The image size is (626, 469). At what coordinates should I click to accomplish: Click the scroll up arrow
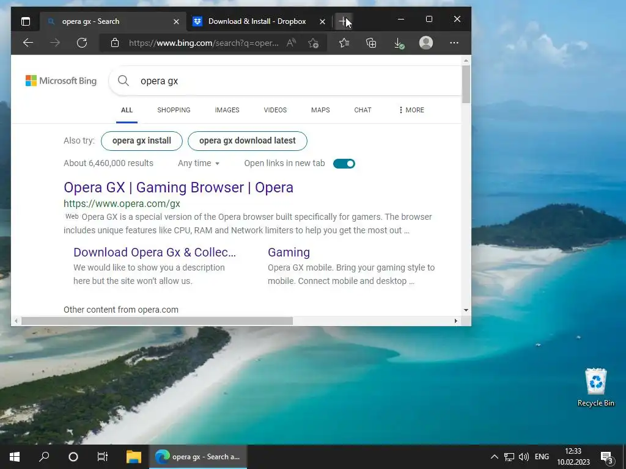point(466,60)
